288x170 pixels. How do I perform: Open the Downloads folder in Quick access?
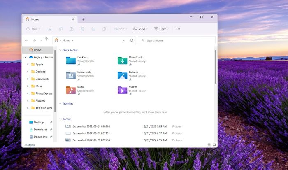click(x=123, y=61)
